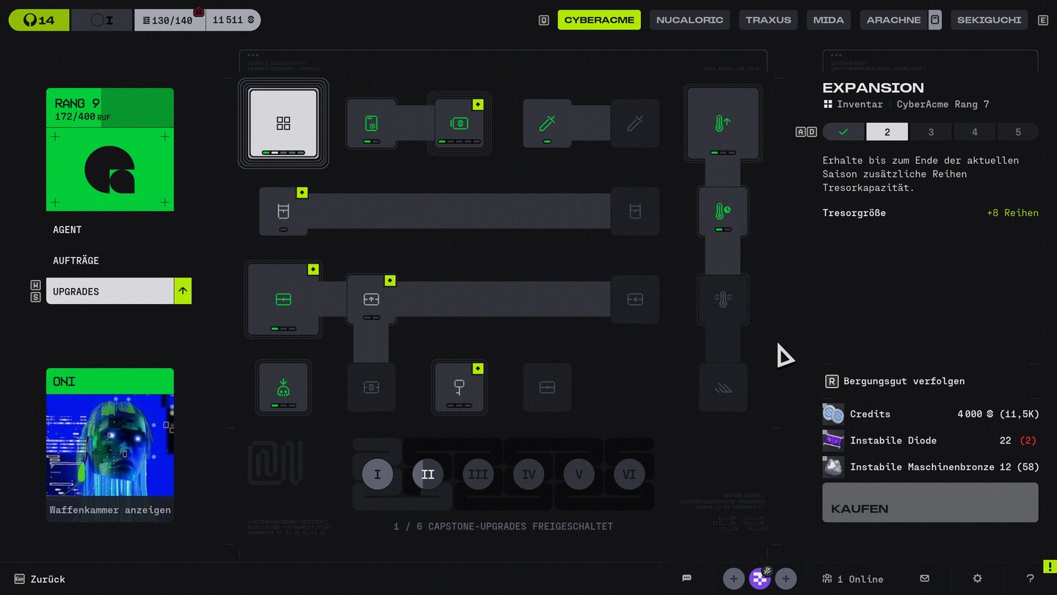Screen dimensions: 1057x595
Task: Open the chat bubble icon in bottom bar
Action: pos(687,578)
